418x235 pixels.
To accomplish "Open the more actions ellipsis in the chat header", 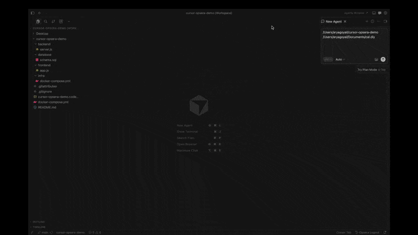I will click(x=379, y=21).
